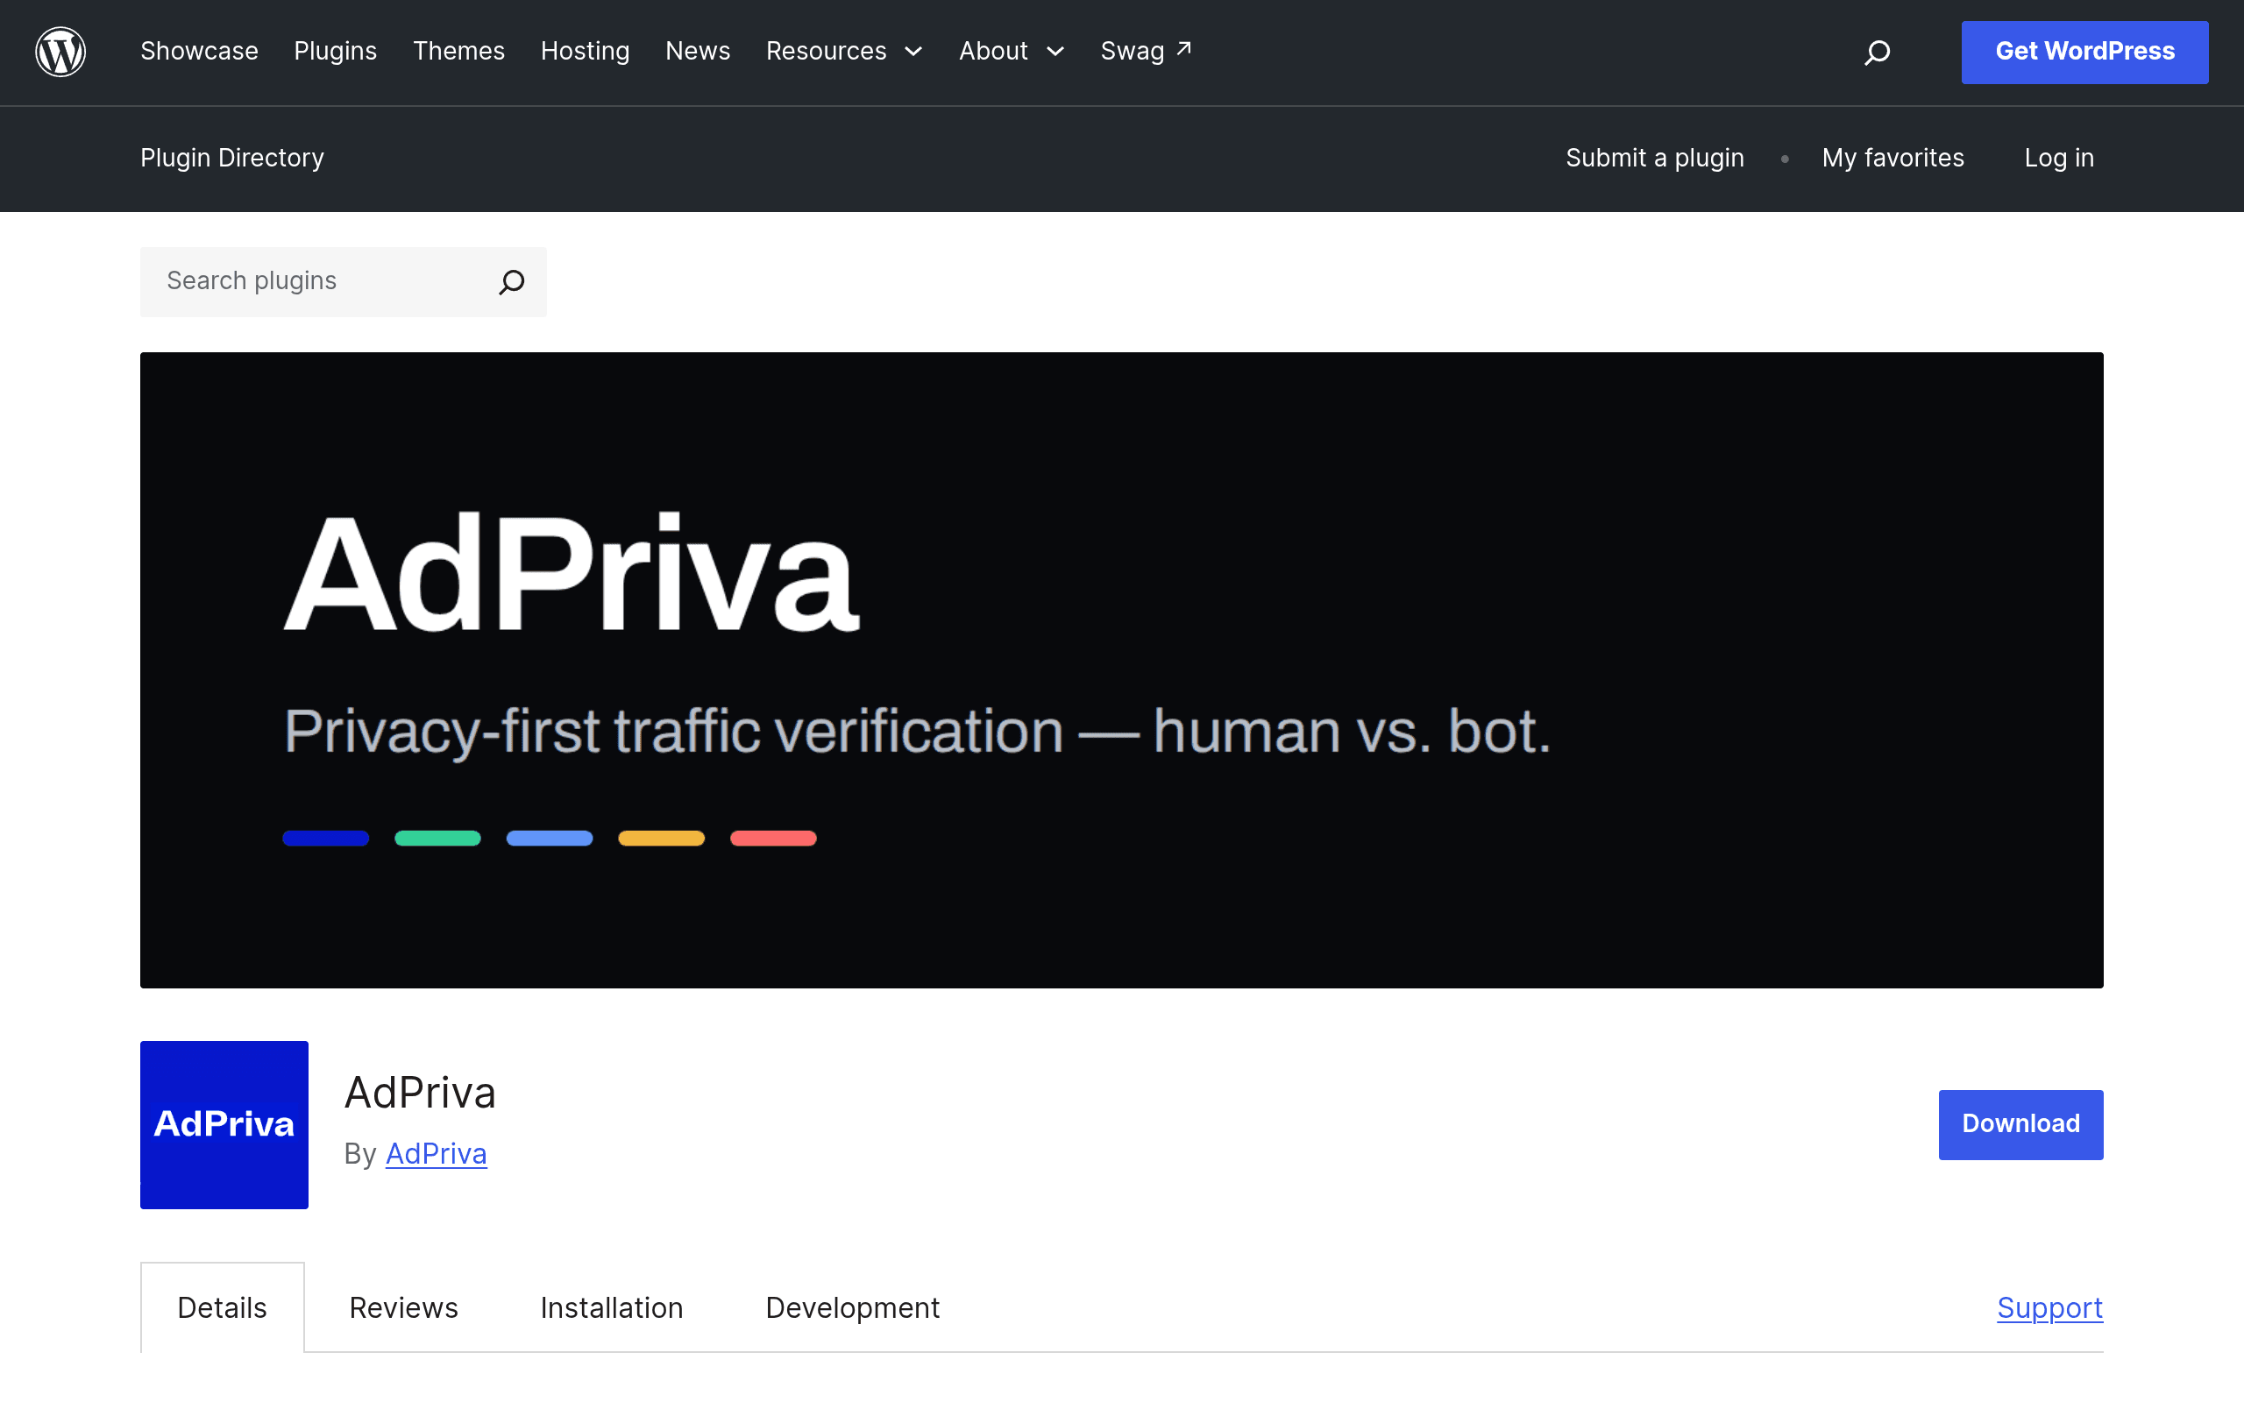
Task: Open Themes in top navigation
Action: click(x=459, y=51)
